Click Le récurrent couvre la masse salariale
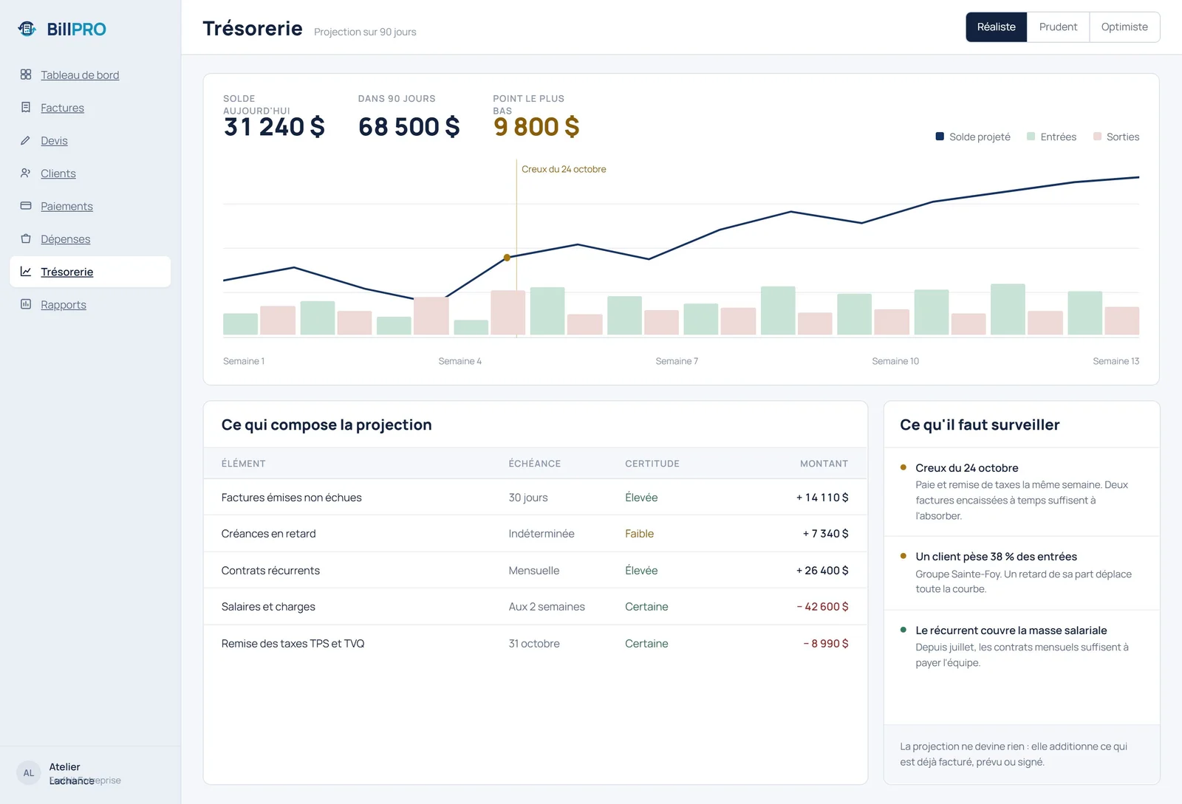The width and height of the screenshot is (1182, 804). coord(1011,631)
